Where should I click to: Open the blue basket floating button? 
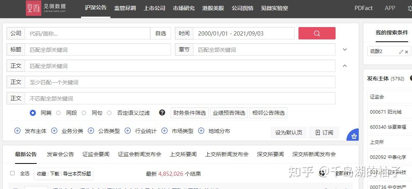[x=353, y=135]
